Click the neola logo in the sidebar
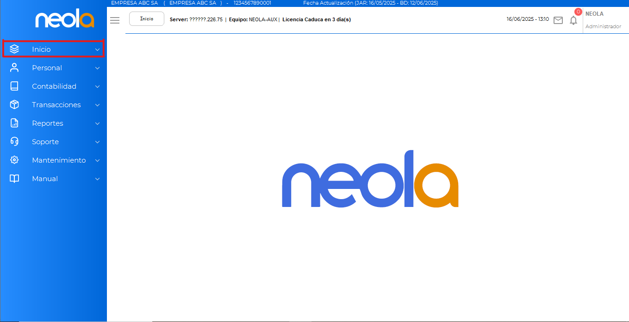This screenshot has width=629, height=322. [65, 20]
